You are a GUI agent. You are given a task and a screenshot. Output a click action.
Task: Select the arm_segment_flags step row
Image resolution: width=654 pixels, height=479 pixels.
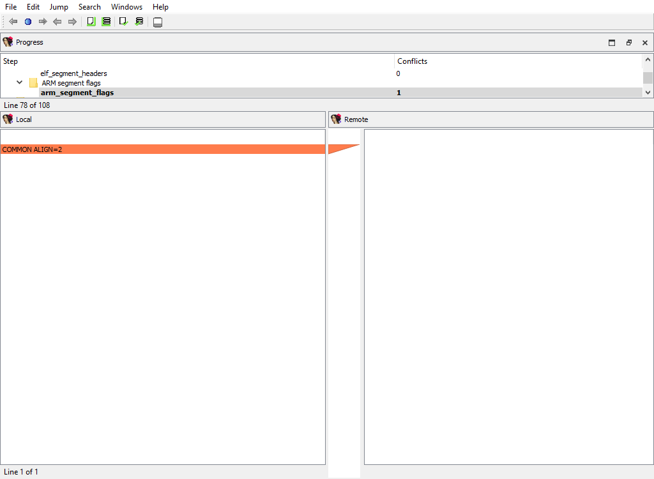point(77,93)
